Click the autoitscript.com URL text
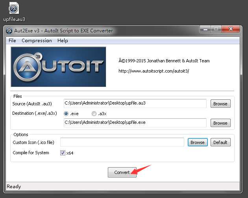Viewport: 248px width, 198px height. point(154,71)
